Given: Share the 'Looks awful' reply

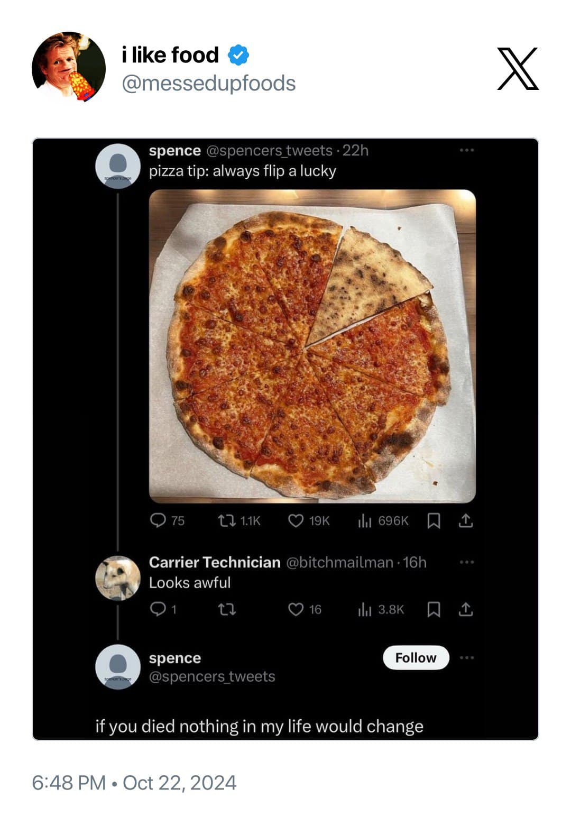Looking at the screenshot, I should pyautogui.click(x=465, y=610).
